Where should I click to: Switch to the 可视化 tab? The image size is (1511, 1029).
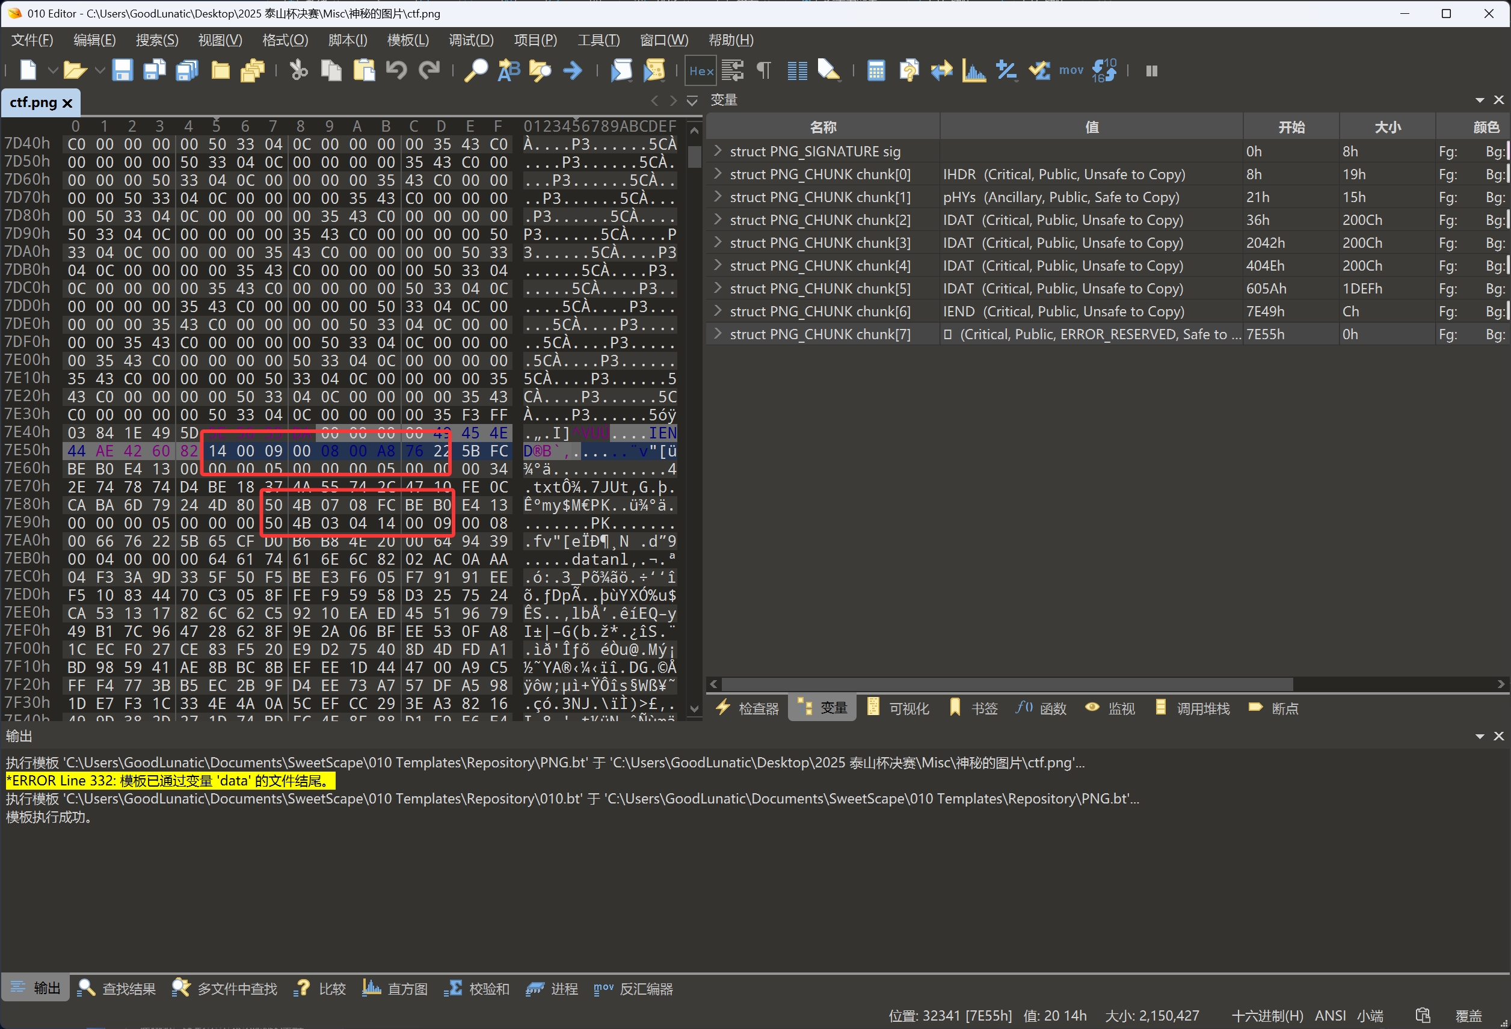[898, 708]
